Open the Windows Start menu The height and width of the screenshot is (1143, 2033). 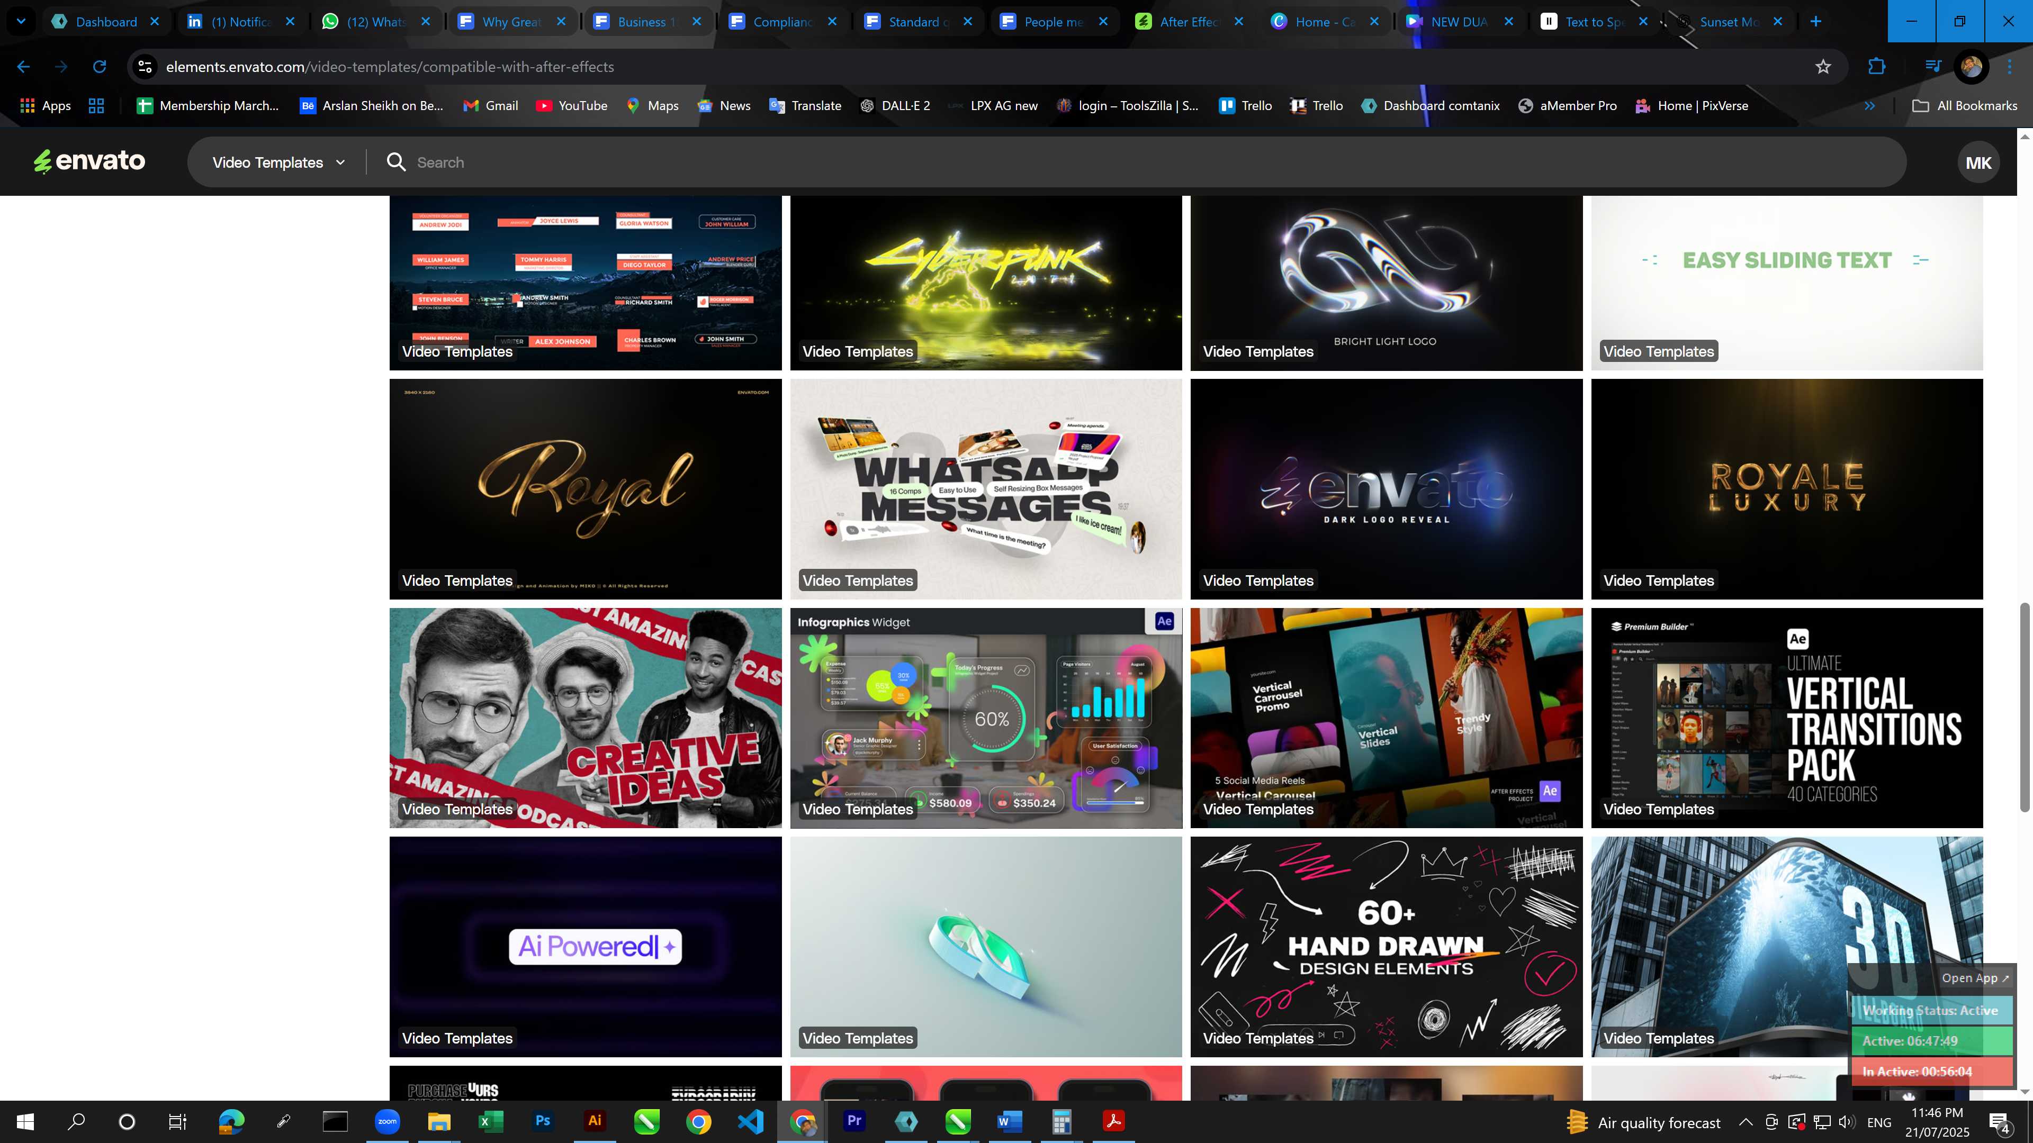coord(24,1121)
